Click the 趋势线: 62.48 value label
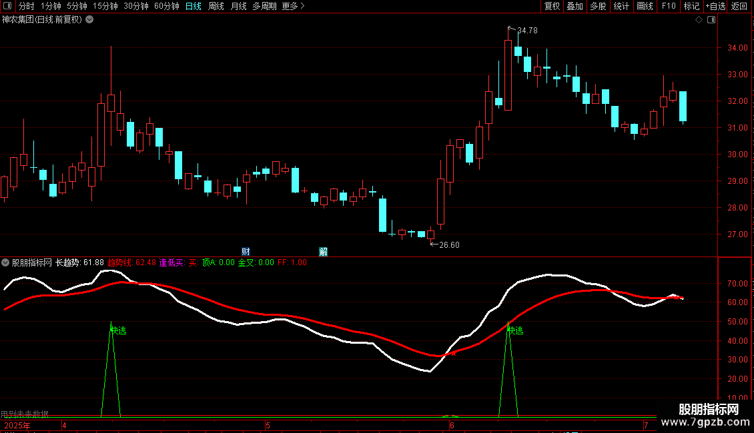The height and width of the screenshot is (433, 754). click(x=131, y=262)
